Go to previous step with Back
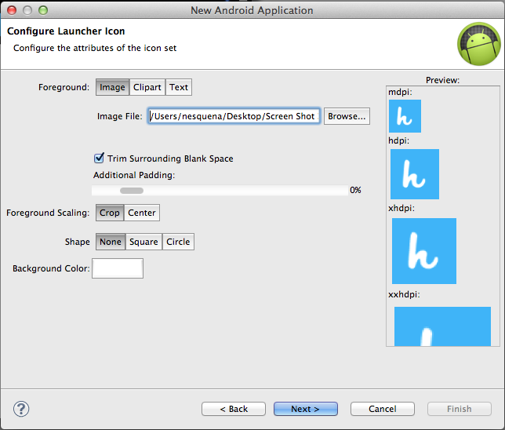 [x=234, y=409]
